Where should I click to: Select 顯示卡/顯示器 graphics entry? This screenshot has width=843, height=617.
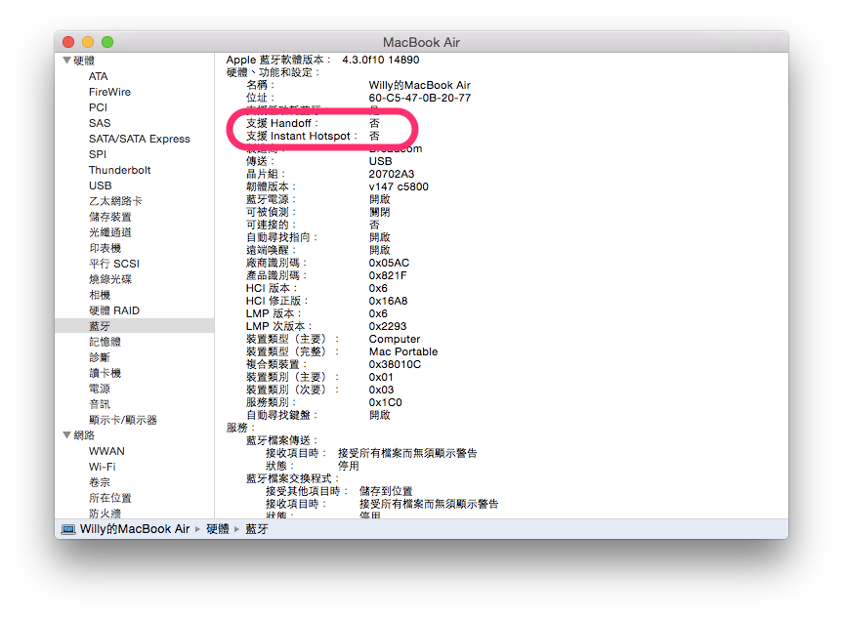click(122, 419)
